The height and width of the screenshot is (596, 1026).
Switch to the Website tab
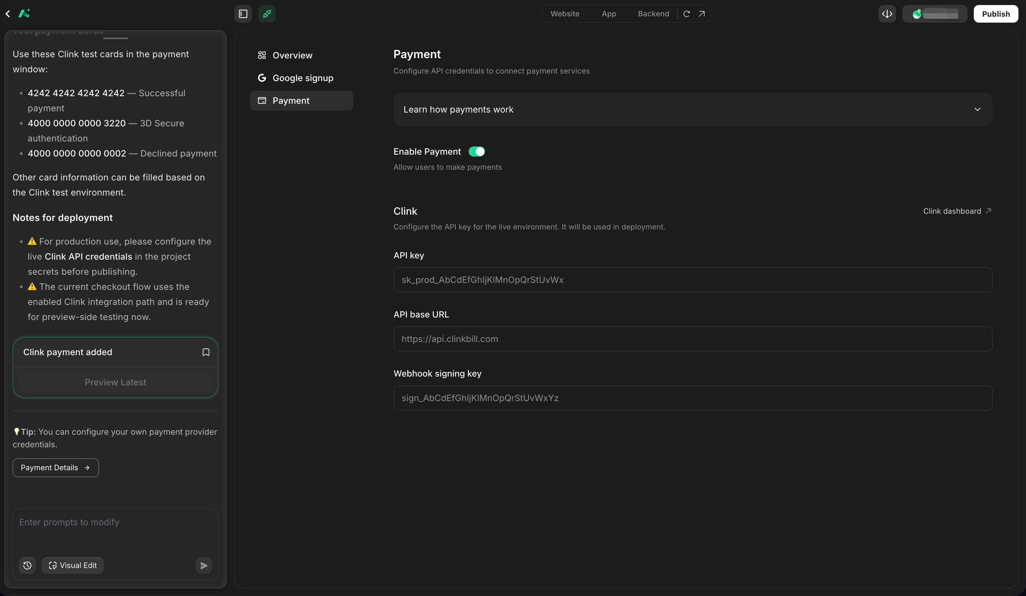tap(565, 14)
